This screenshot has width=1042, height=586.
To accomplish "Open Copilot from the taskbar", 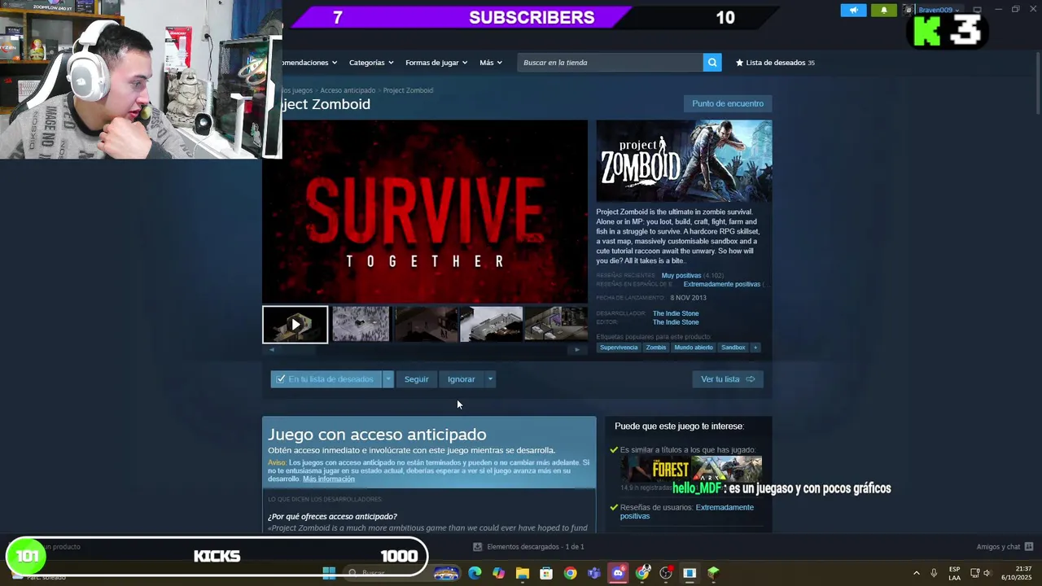I will tap(498, 573).
